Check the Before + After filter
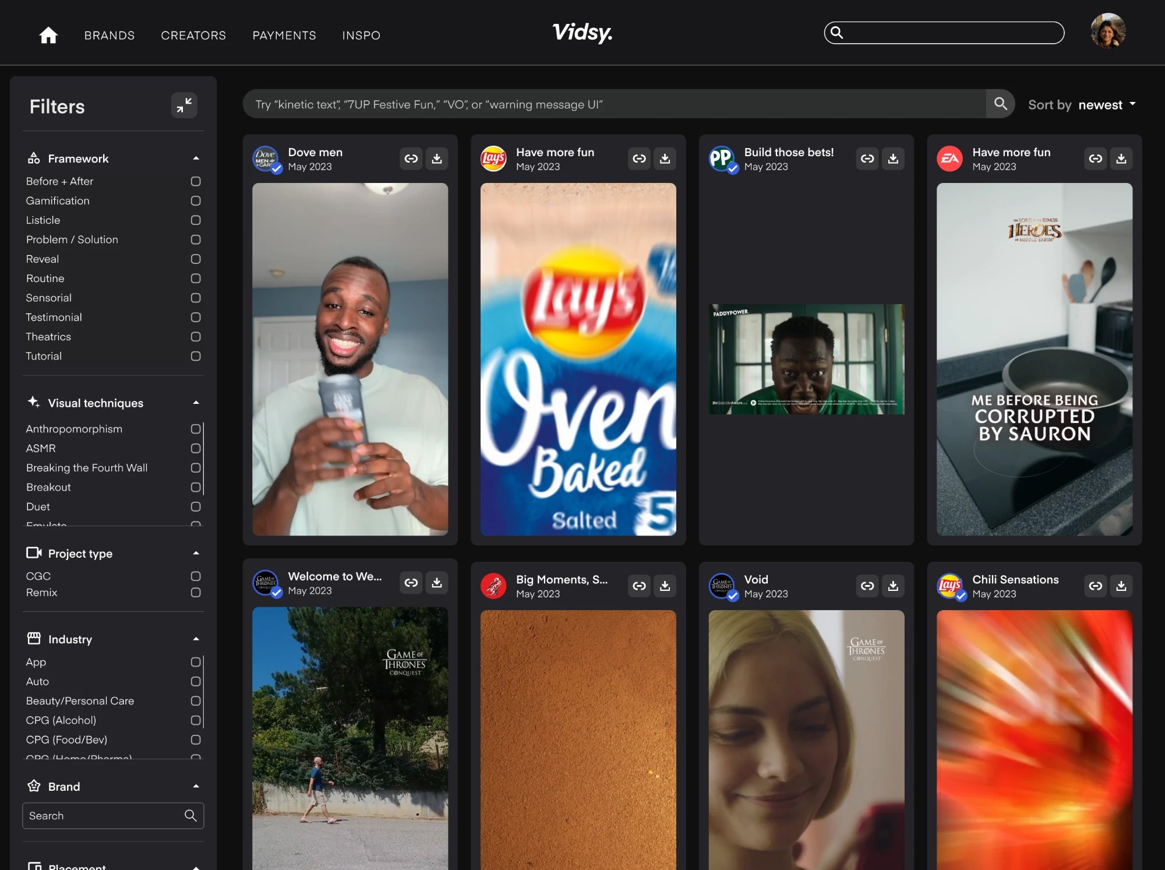Image resolution: width=1165 pixels, height=870 pixels. [196, 181]
